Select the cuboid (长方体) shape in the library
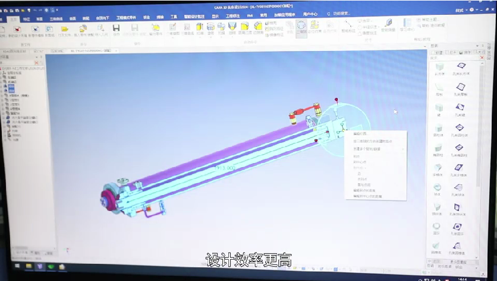497x281 pixels. click(x=439, y=68)
